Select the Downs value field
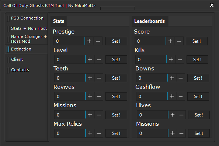This screenshot has width=219, height=146. (152, 78)
